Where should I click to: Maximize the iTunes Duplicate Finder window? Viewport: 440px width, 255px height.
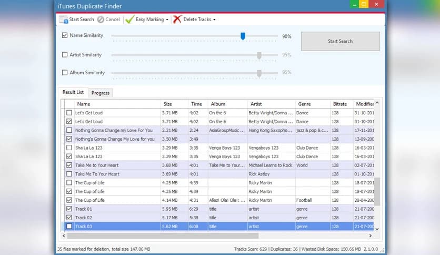pos(364,4)
